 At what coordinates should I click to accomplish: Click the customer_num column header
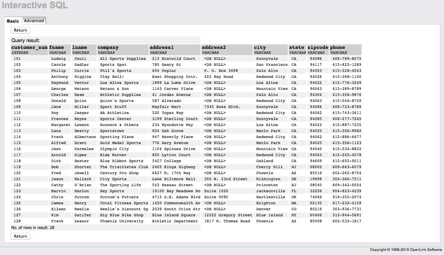[29, 47]
